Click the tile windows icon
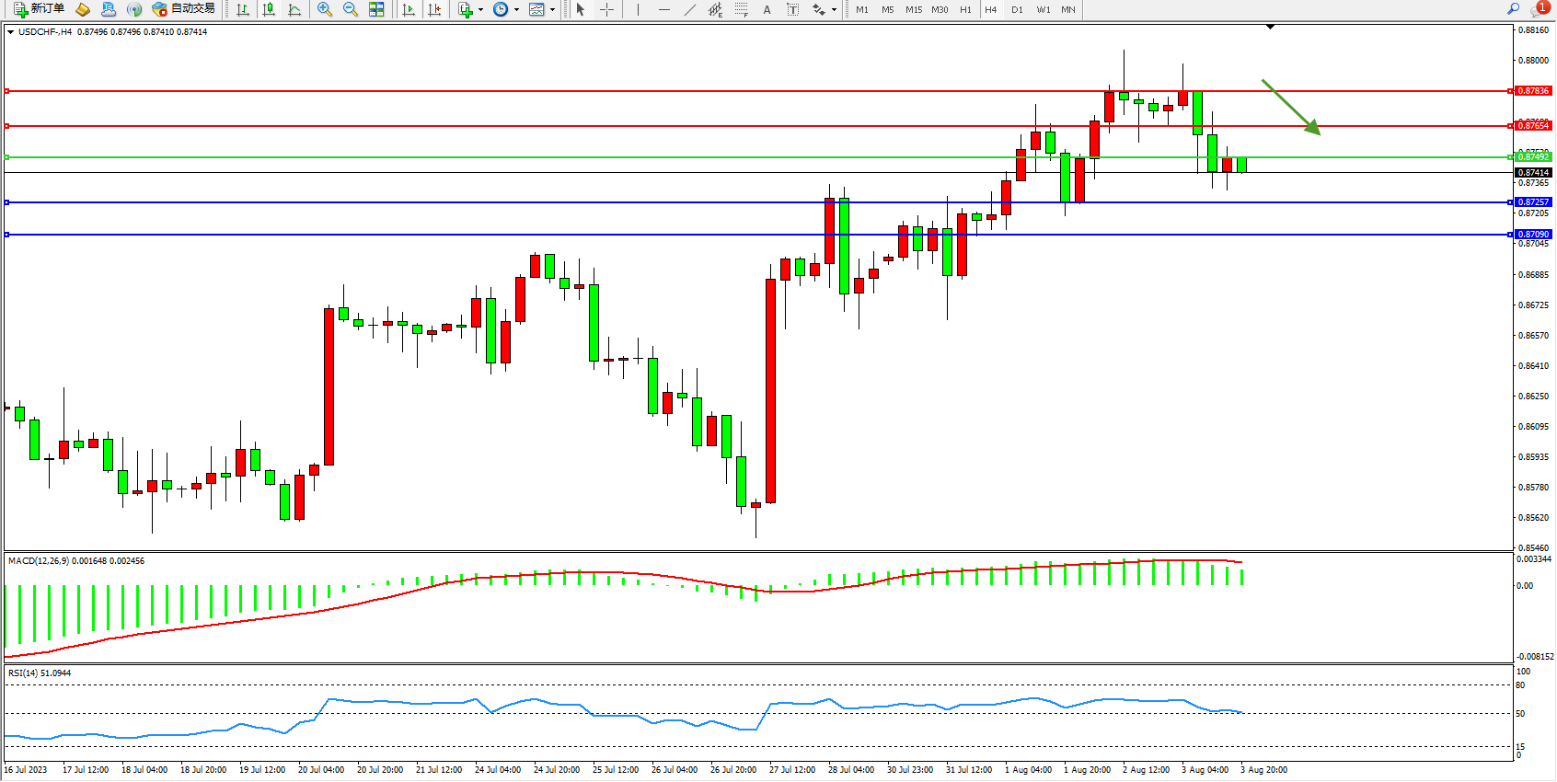This screenshot has width=1557, height=782. (376, 9)
